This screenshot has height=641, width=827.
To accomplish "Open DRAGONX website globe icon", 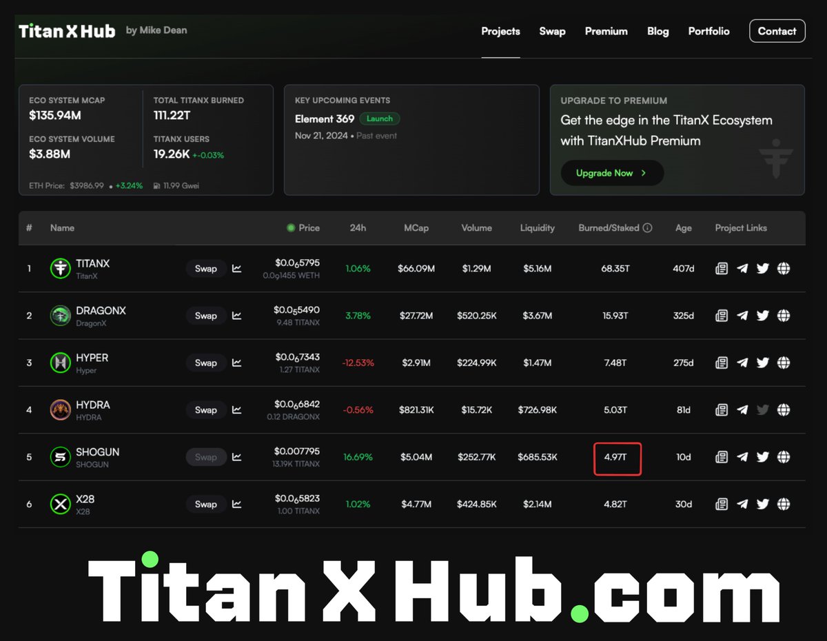I will 784,316.
